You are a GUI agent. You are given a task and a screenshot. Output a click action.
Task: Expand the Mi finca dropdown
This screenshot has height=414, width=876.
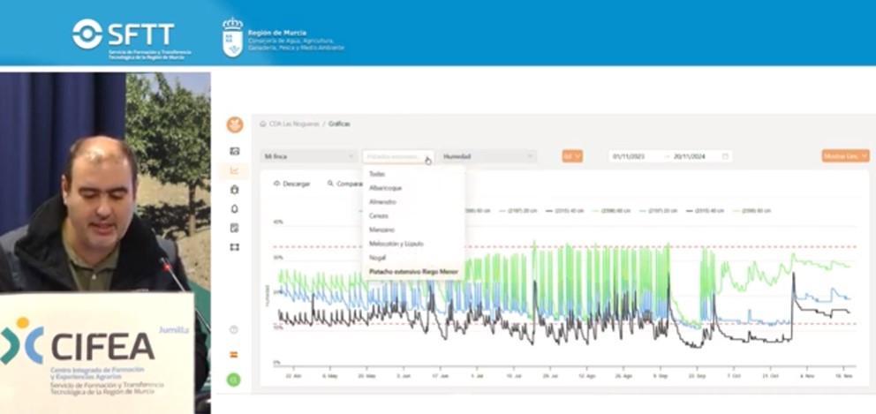(x=309, y=156)
